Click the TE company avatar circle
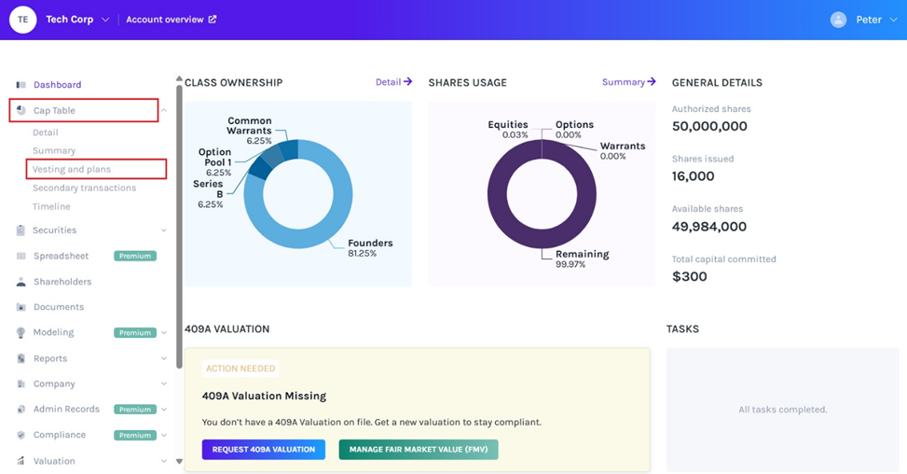The width and height of the screenshot is (907, 474). [x=22, y=19]
